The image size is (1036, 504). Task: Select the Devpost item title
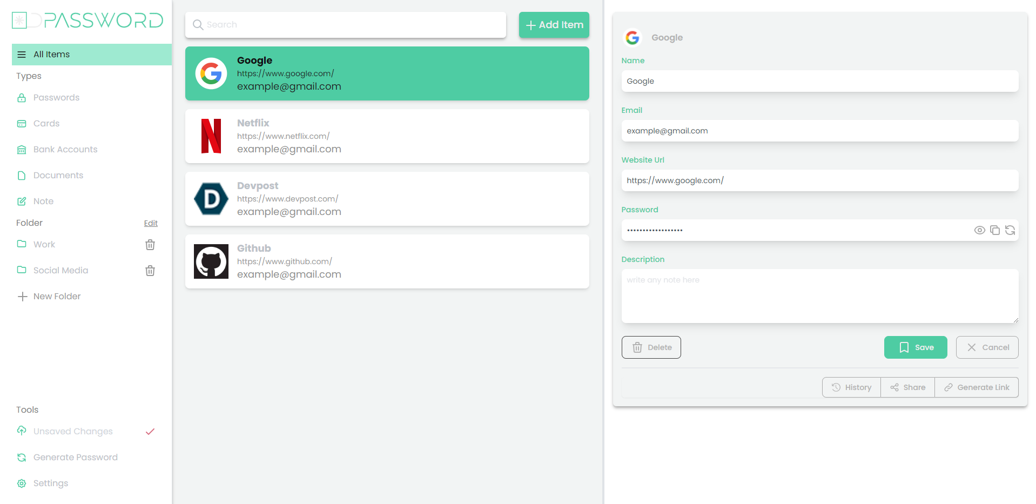(x=258, y=186)
